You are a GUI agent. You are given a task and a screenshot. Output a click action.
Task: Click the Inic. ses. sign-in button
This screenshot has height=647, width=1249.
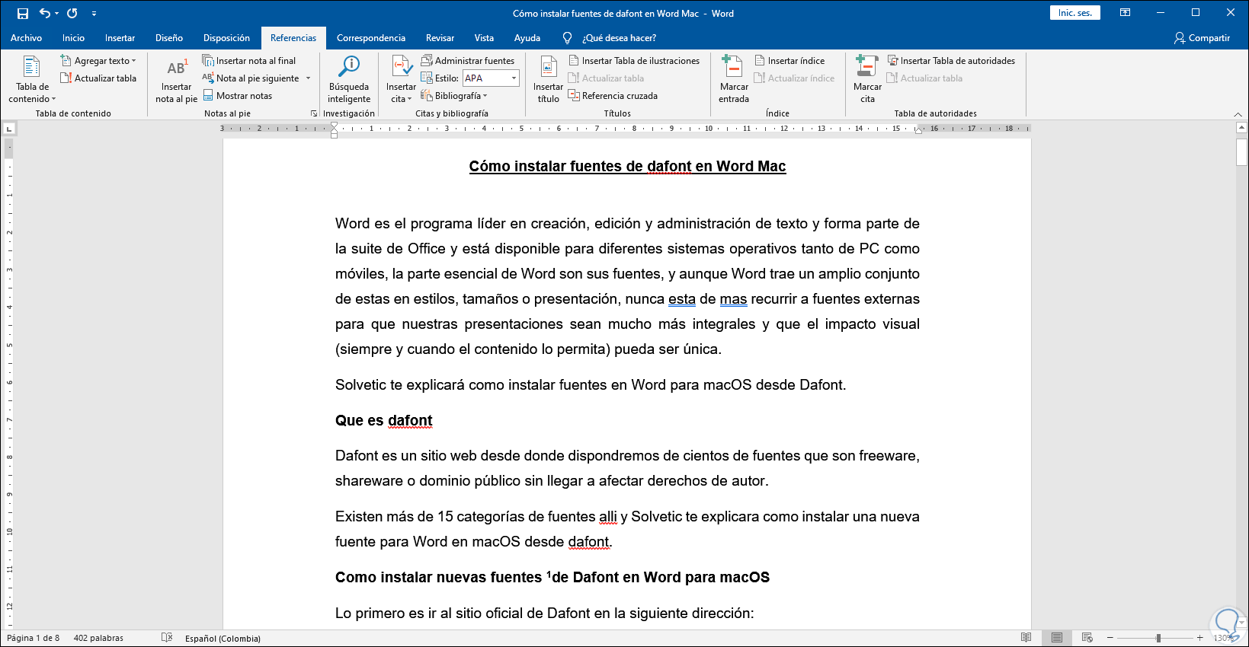(x=1074, y=13)
